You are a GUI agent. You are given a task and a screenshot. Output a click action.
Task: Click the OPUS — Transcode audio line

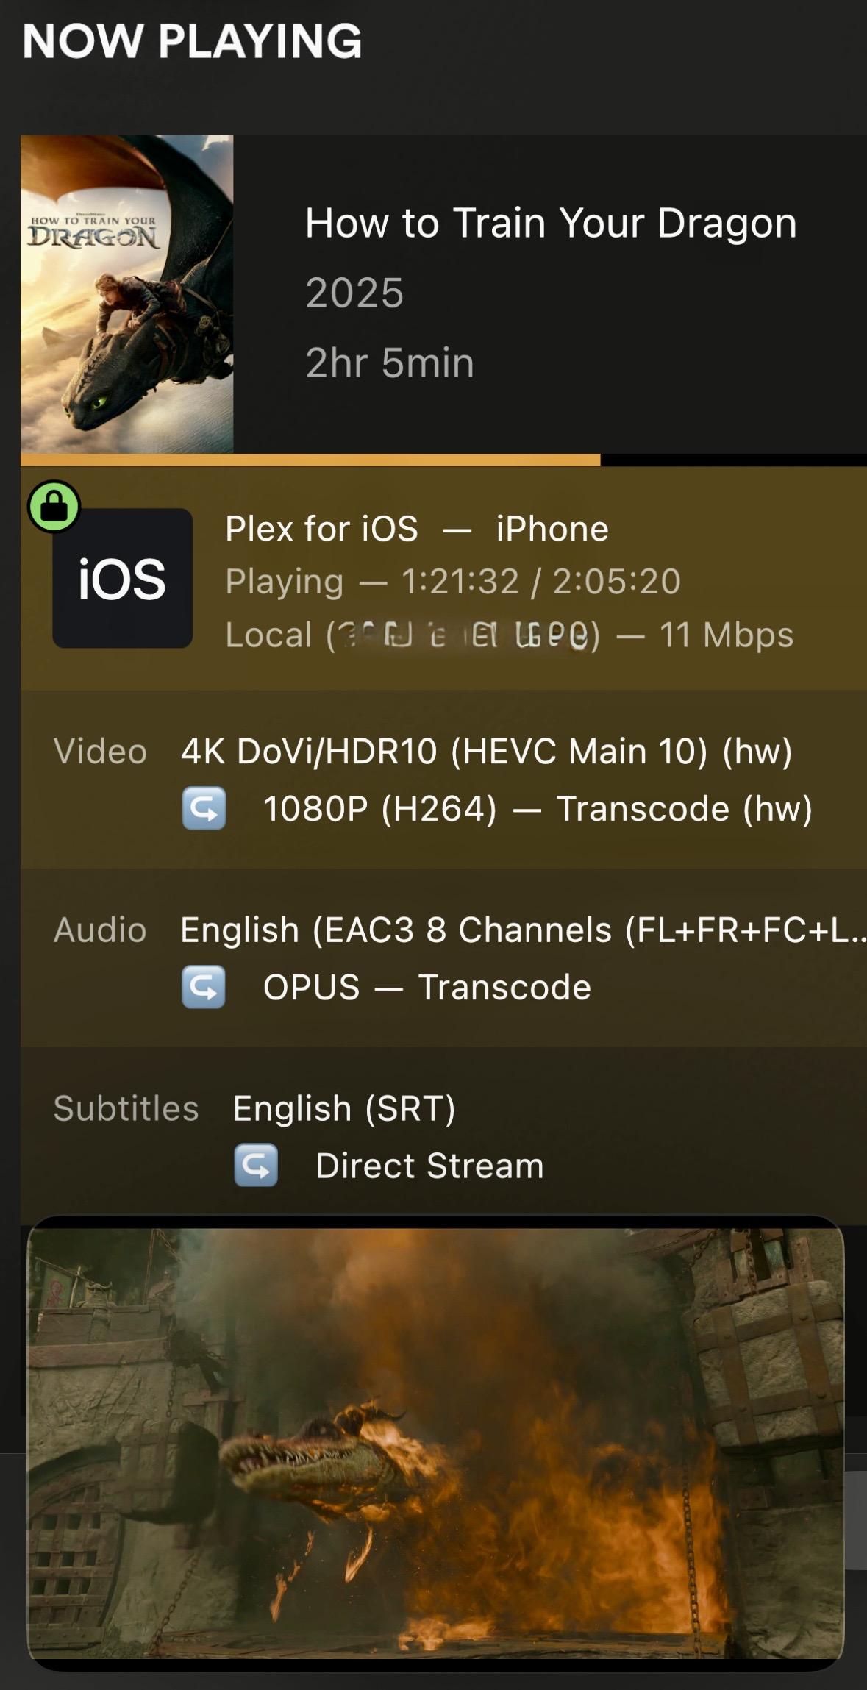(x=427, y=988)
